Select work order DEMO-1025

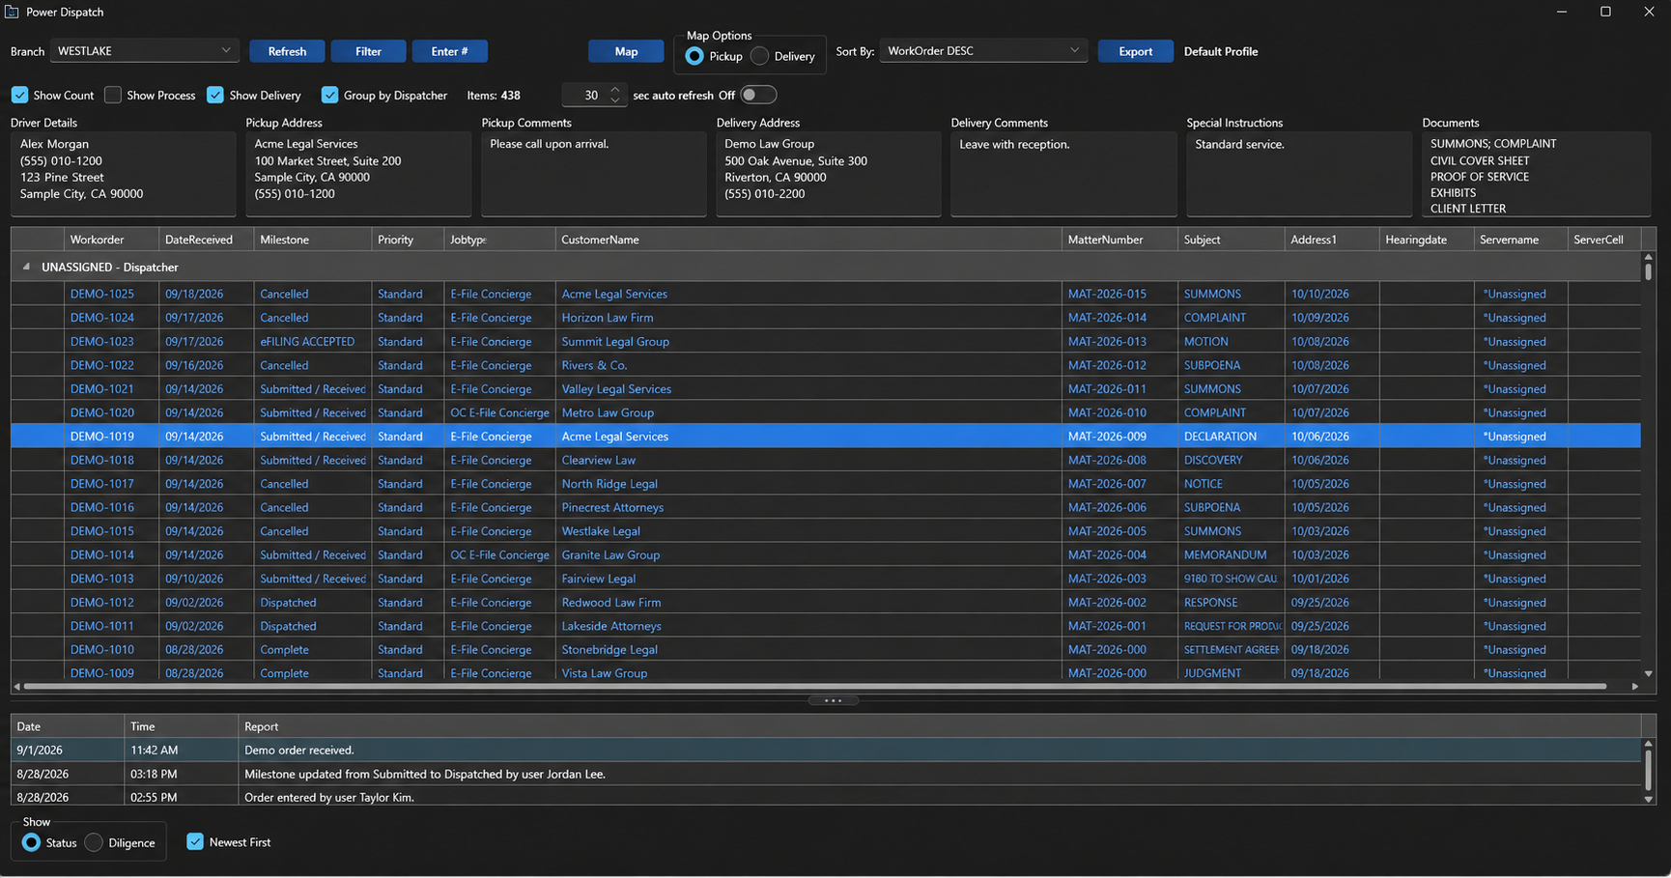coord(102,294)
